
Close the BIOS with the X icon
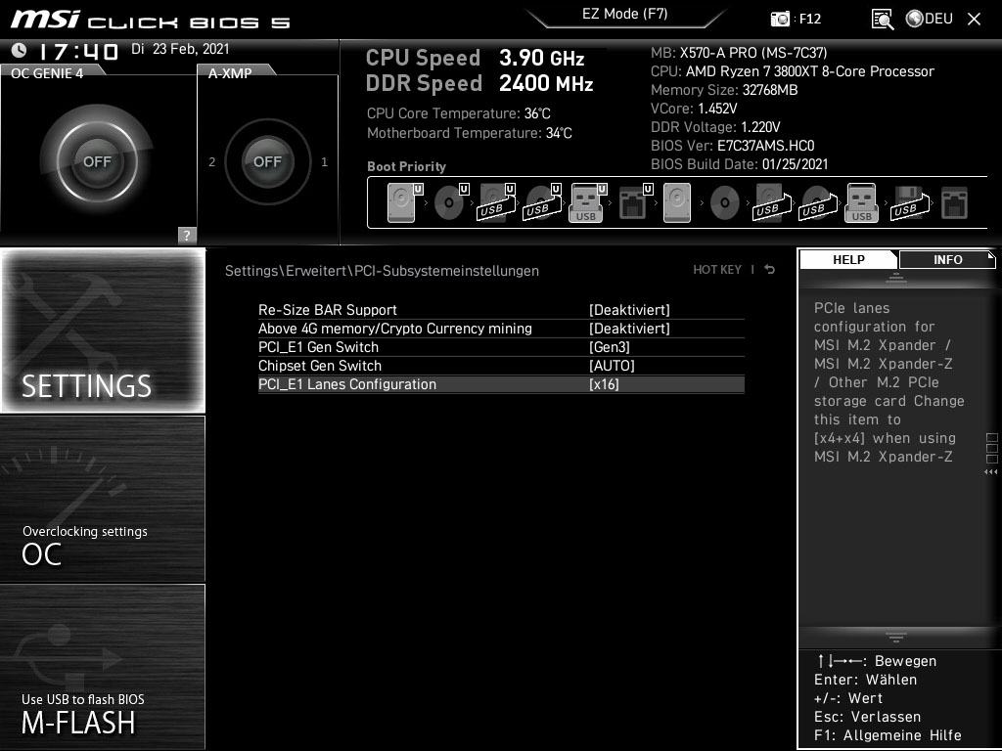tap(974, 20)
